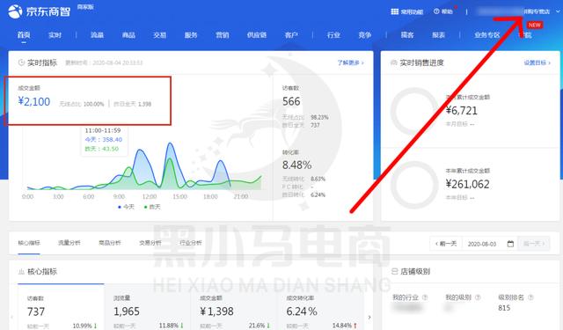
Task: Open the 营销 nav item
Action: 223,35
